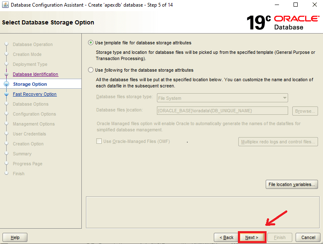Open the Help button

pos(15,237)
